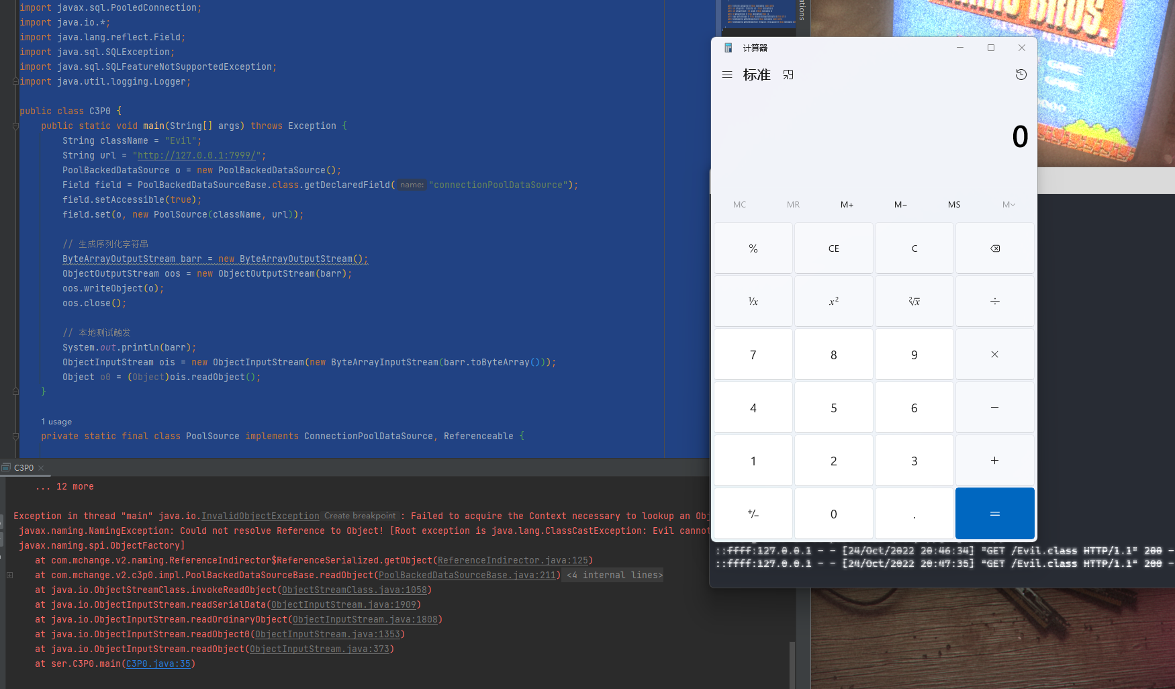Viewport: 1175px width, 689px height.
Task: Open the calculator navigation hamburger menu
Action: pos(726,75)
